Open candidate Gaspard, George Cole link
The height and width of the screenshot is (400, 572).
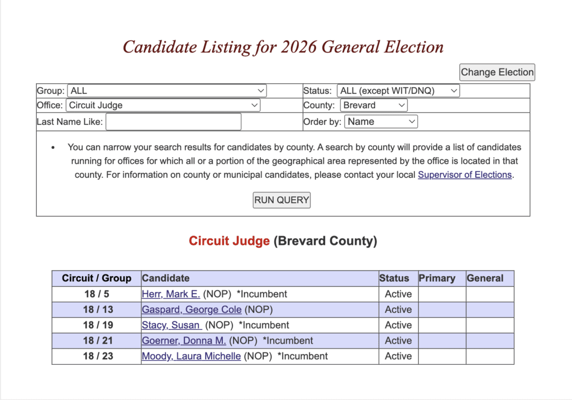pos(192,310)
